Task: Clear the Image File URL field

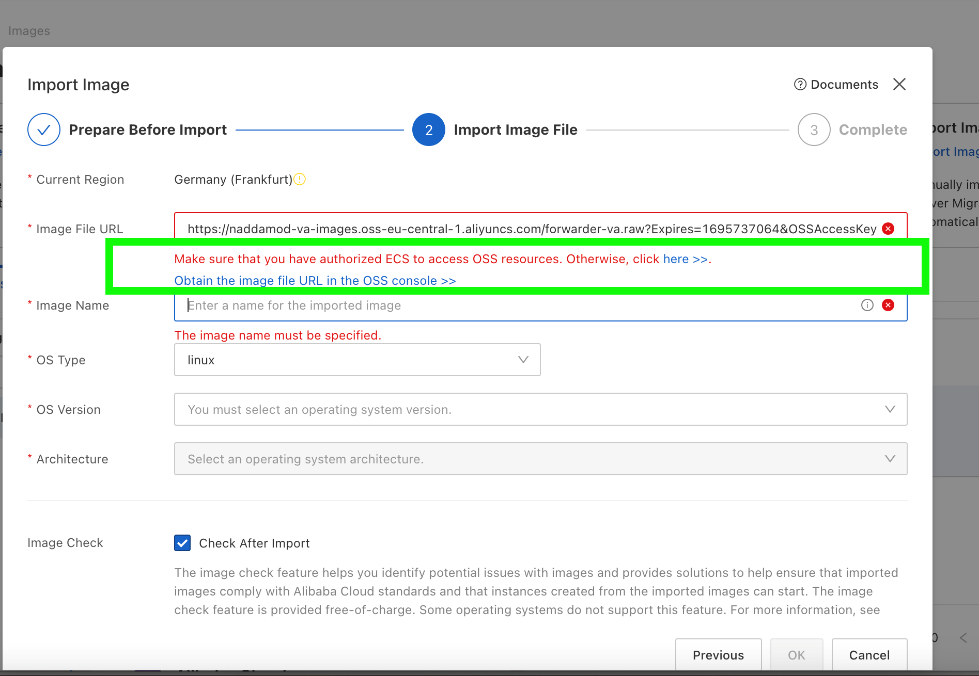Action: pyautogui.click(x=888, y=229)
